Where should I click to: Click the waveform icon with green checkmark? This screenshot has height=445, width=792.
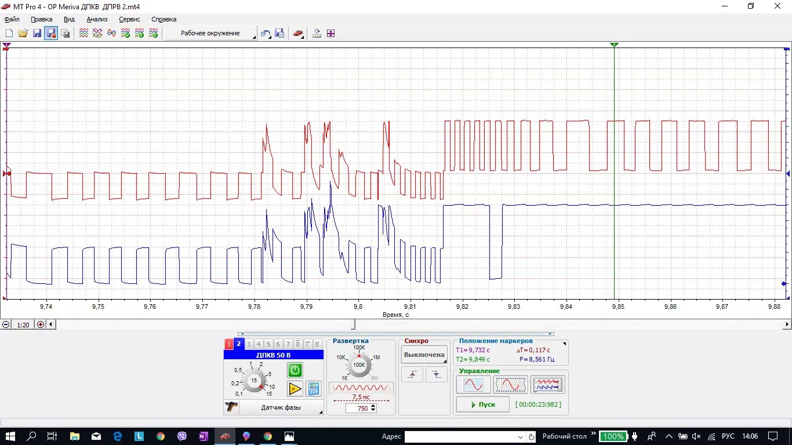125,34
